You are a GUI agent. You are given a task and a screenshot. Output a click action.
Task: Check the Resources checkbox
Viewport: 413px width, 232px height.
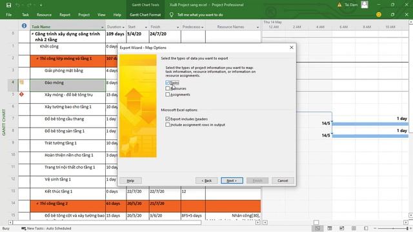(168, 88)
